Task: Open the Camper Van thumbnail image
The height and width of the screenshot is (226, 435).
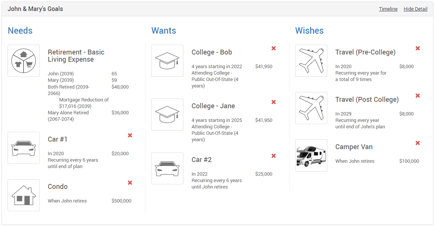Action: (x=311, y=156)
